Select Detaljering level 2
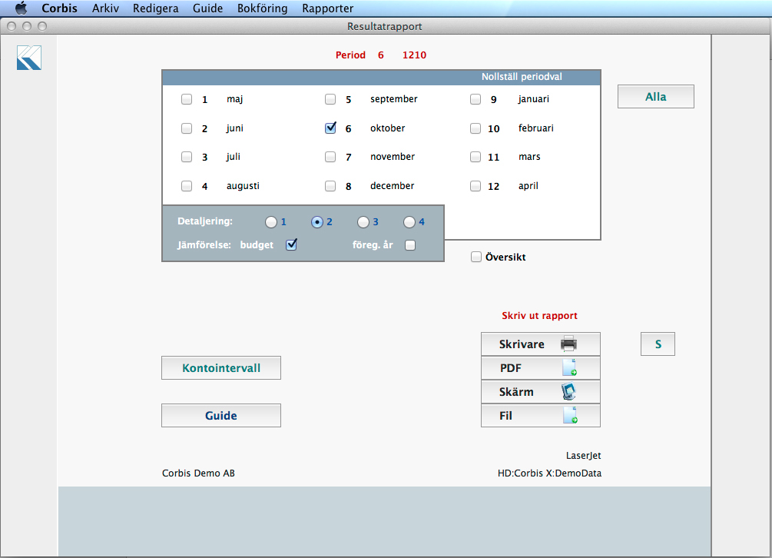 point(317,222)
